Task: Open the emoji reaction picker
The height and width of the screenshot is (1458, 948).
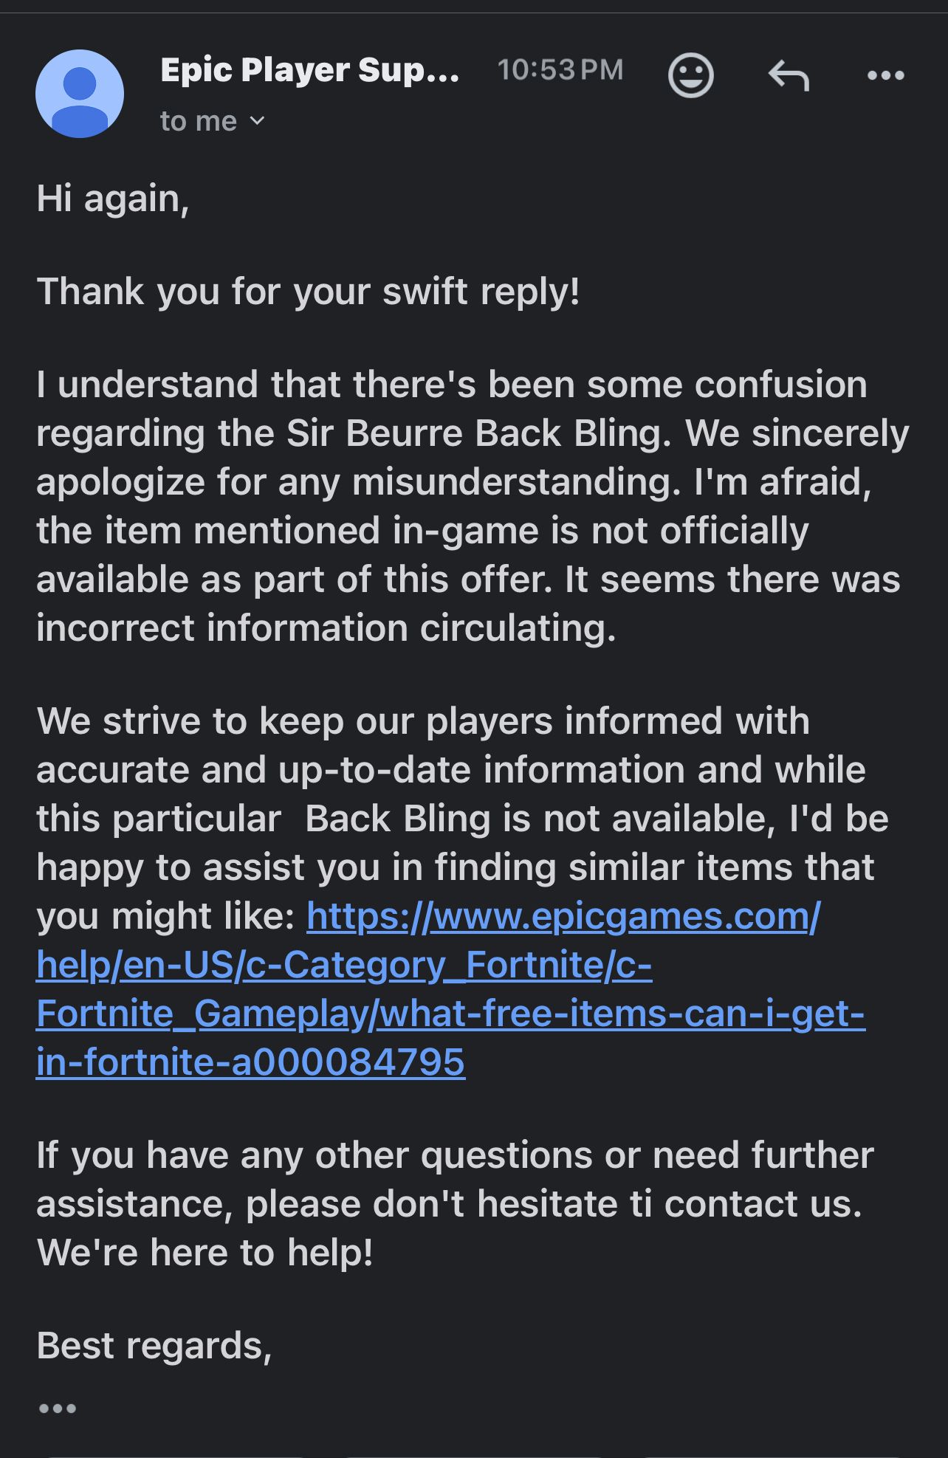Action: click(x=690, y=75)
